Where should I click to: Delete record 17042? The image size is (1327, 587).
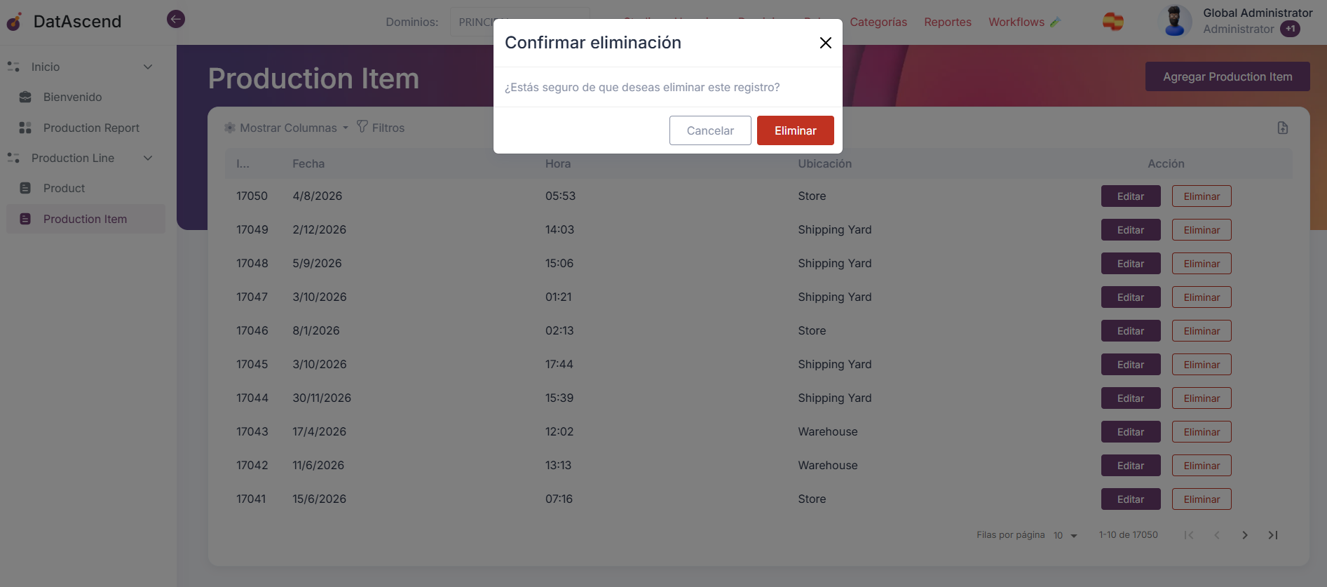(x=1202, y=466)
